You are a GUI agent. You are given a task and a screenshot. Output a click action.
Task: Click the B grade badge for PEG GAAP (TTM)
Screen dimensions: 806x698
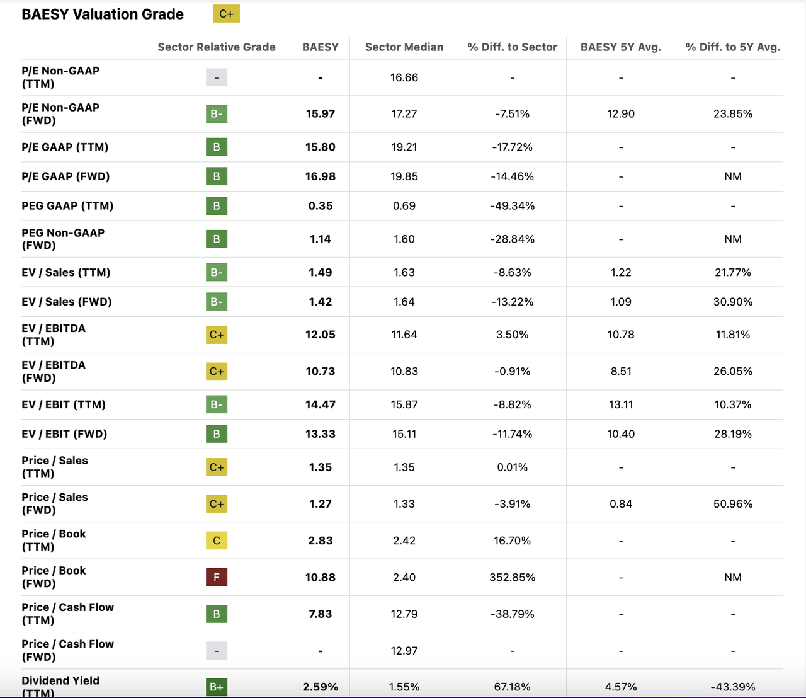pyautogui.click(x=217, y=206)
